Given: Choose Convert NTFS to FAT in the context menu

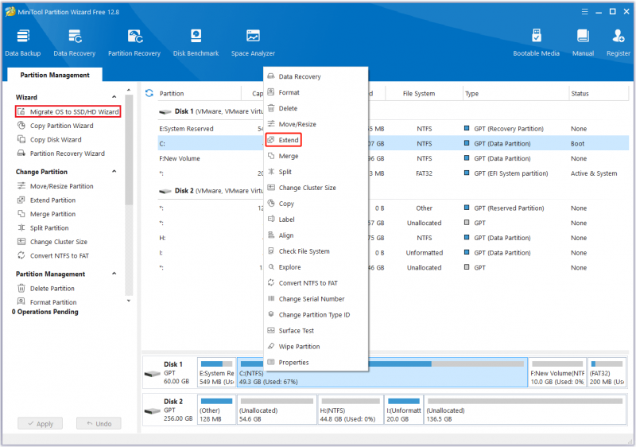Looking at the screenshot, I should [x=316, y=283].
